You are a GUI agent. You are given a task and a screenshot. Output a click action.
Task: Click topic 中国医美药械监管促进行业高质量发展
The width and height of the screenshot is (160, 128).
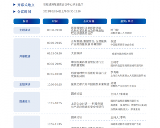point(87,64)
